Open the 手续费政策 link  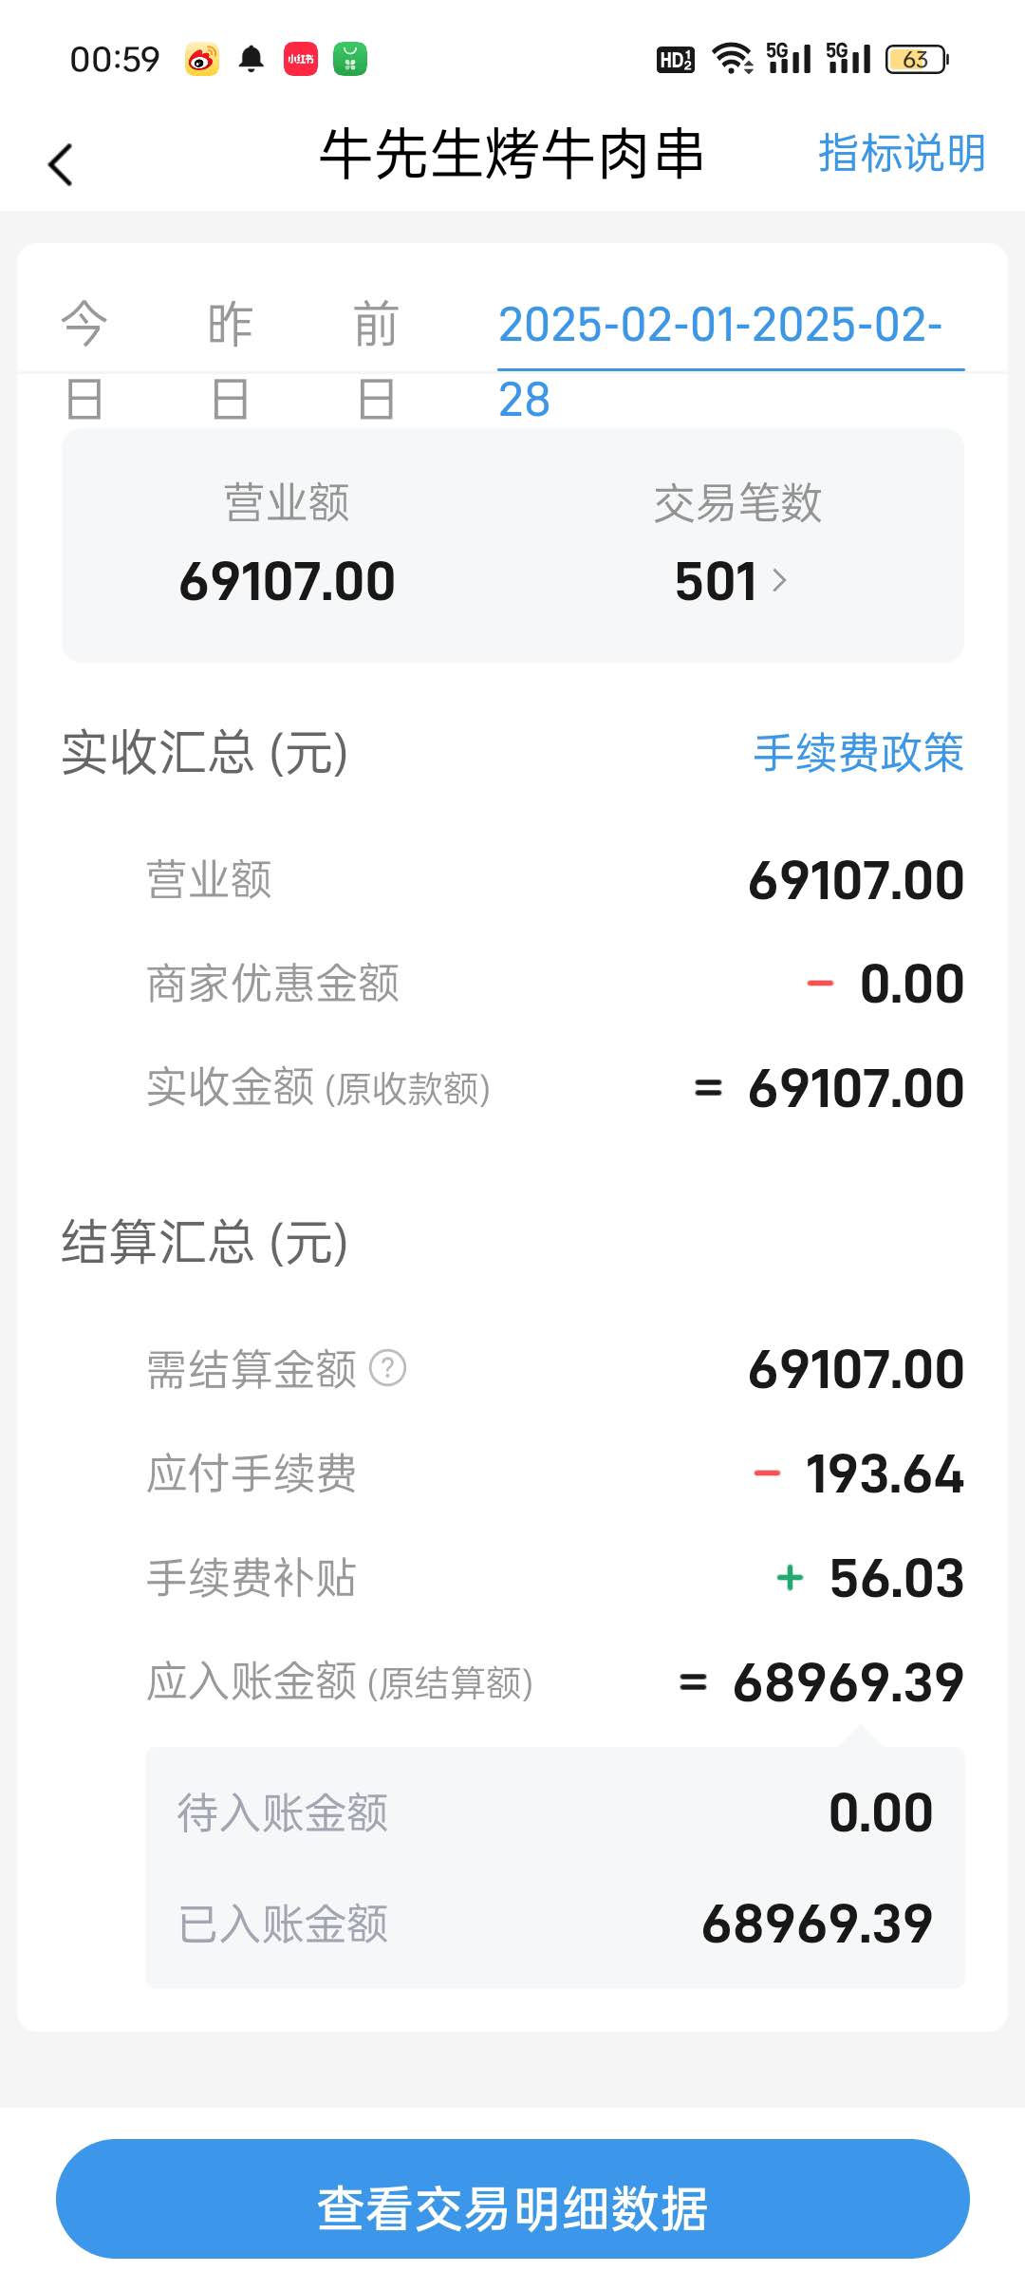(x=859, y=753)
